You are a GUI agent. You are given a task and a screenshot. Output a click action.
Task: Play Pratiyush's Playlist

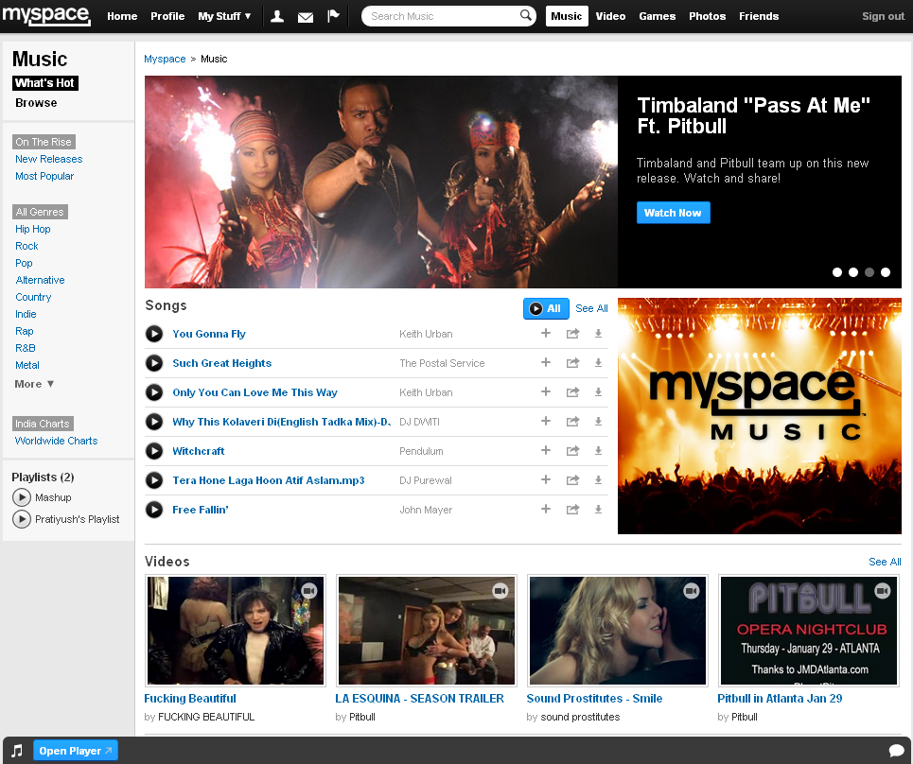(22, 518)
